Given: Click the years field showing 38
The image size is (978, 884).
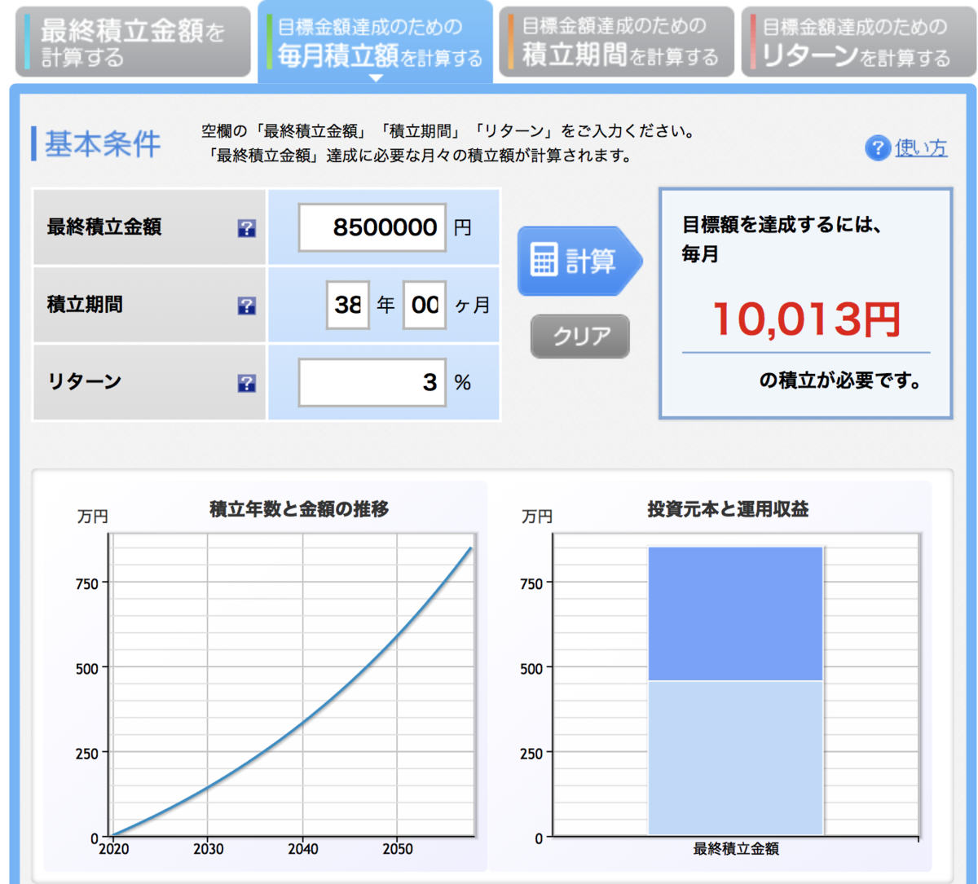Looking at the screenshot, I should click(x=348, y=306).
